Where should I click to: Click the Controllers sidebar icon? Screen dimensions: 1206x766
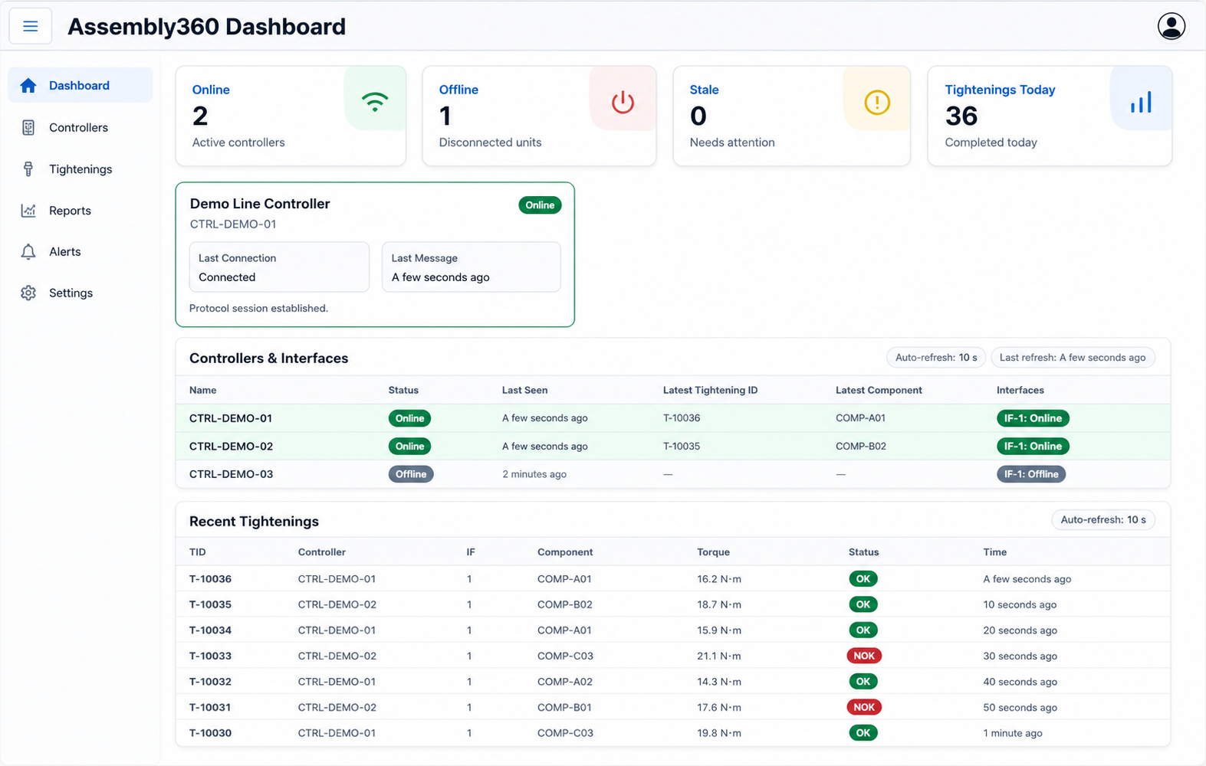[x=28, y=128]
